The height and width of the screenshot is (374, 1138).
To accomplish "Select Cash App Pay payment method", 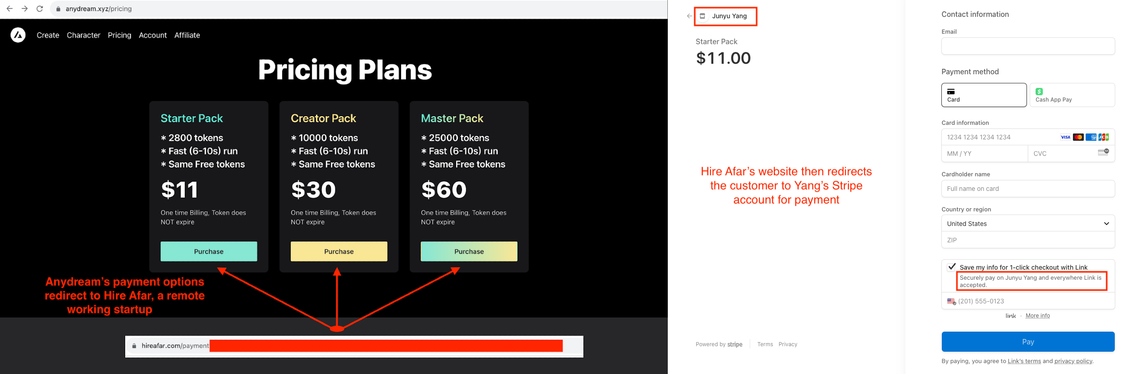I will click(1072, 95).
